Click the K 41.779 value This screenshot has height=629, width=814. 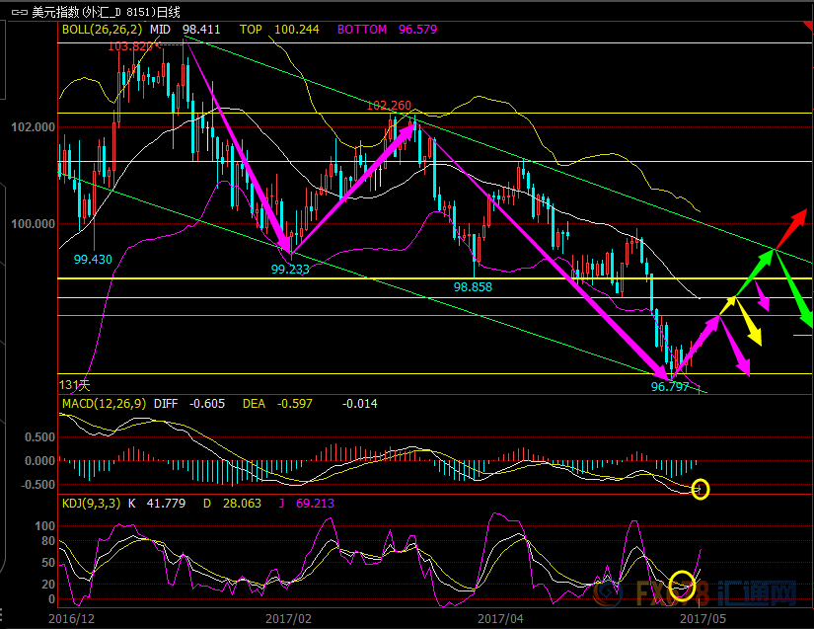(x=157, y=504)
